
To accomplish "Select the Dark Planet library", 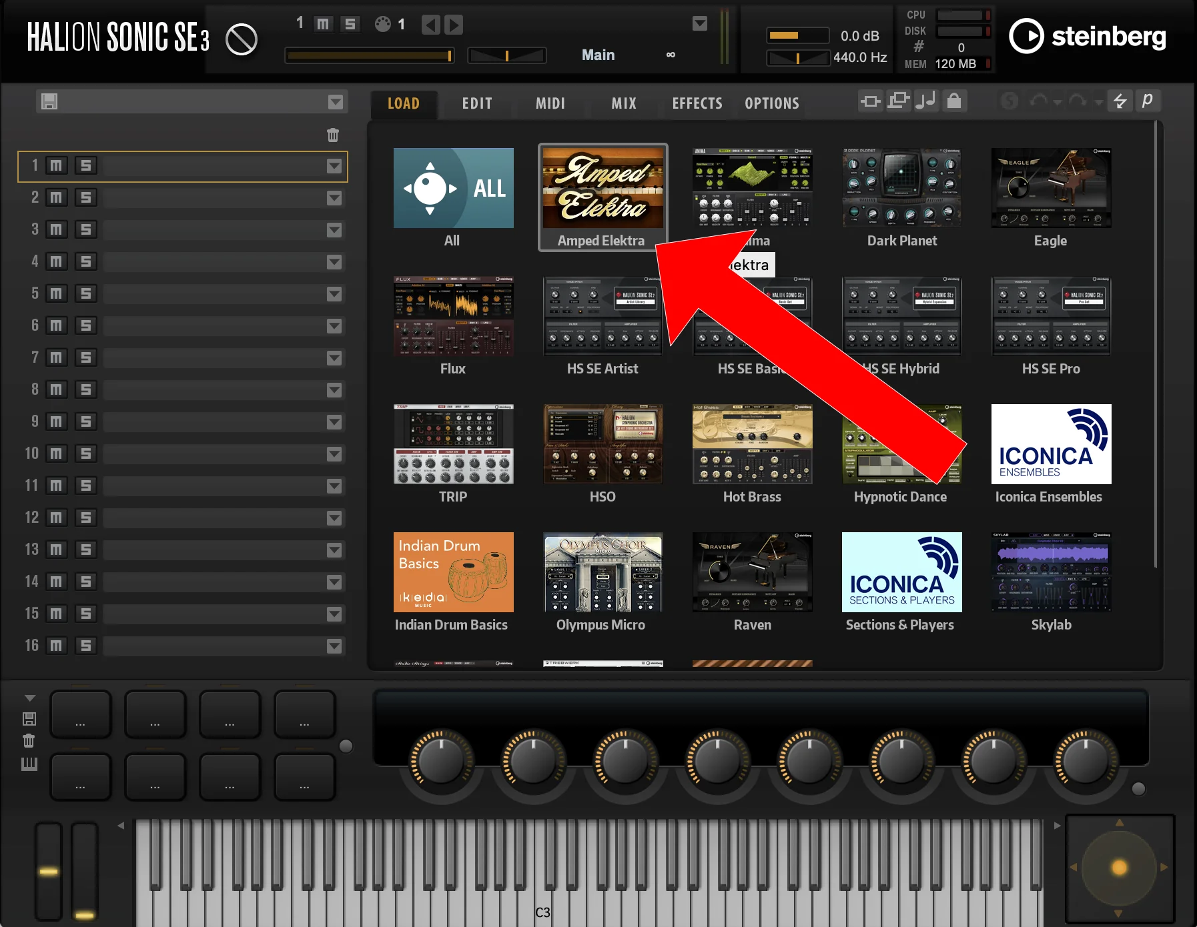I will point(902,197).
